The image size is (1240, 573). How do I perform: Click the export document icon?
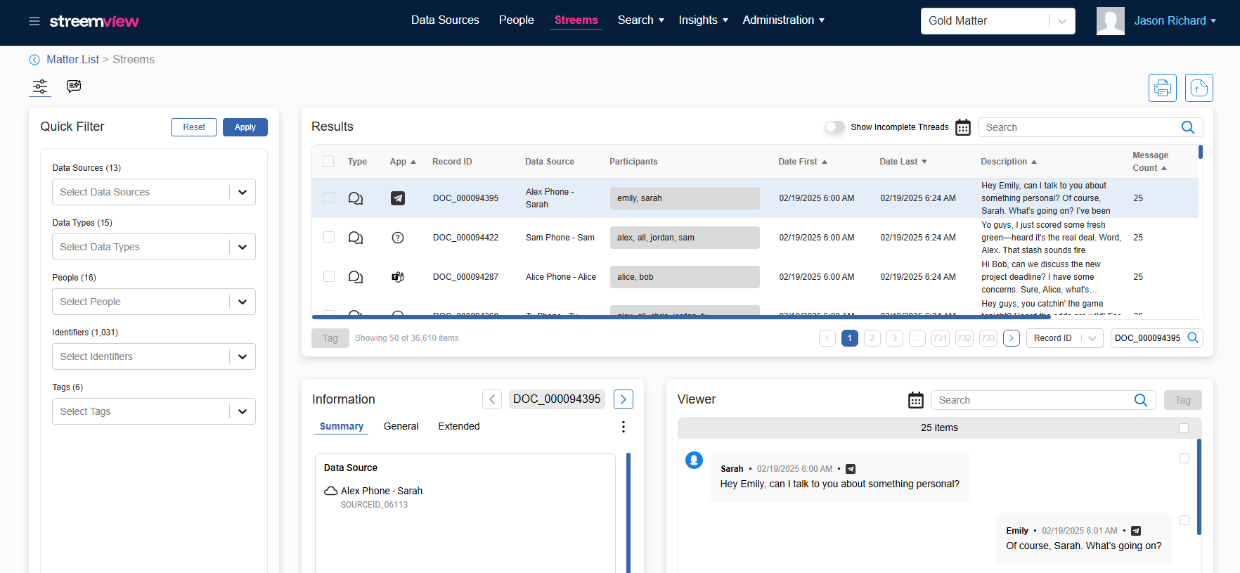(x=1199, y=88)
